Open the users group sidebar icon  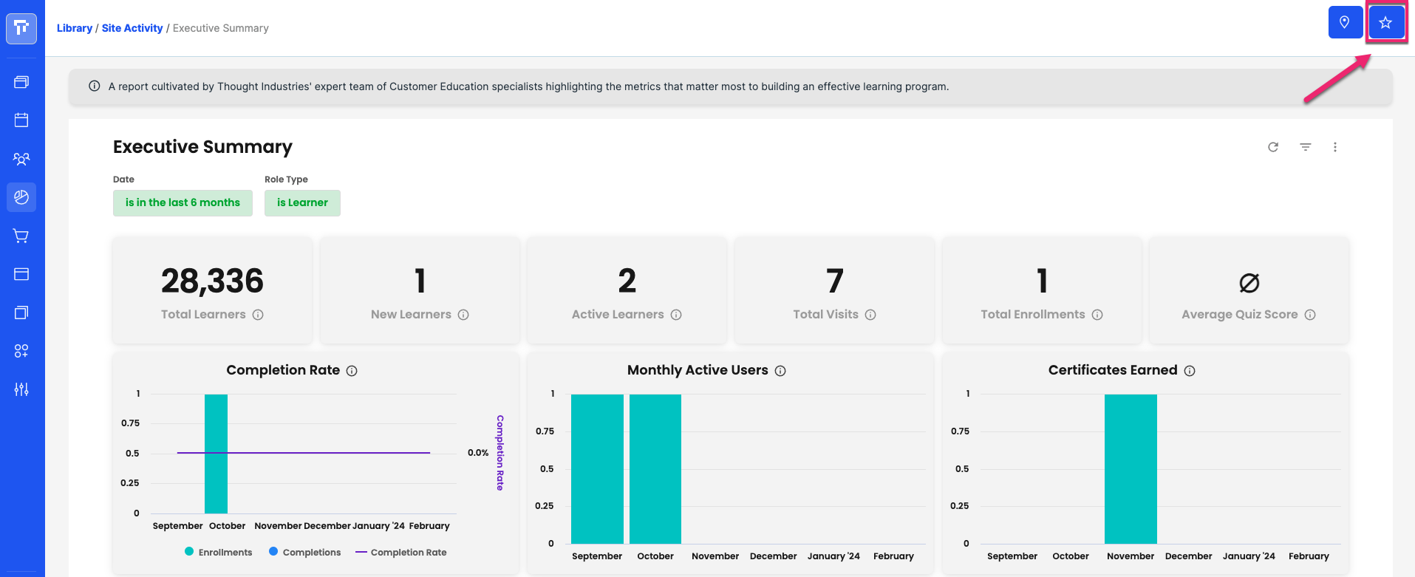(21, 159)
